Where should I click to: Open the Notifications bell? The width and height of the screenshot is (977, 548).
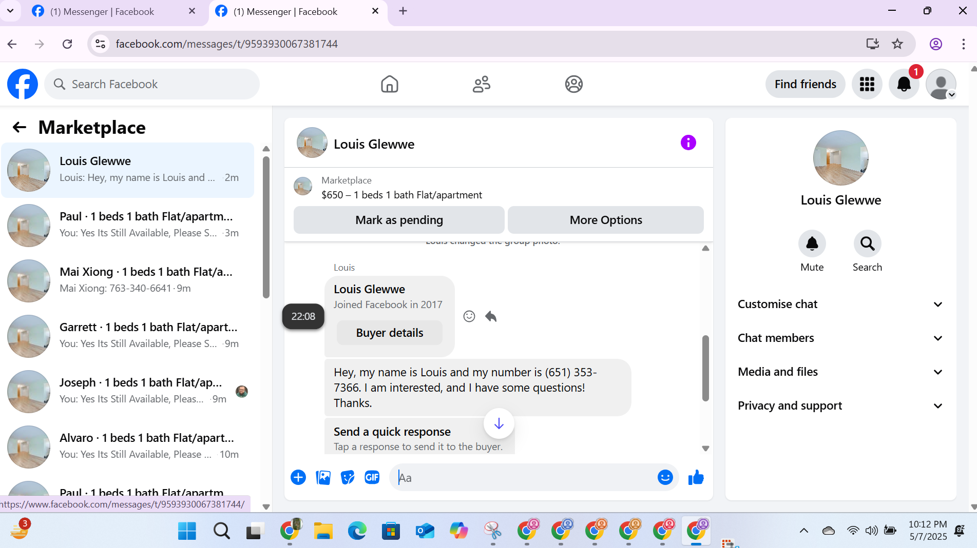tap(904, 84)
